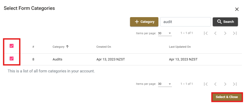Click the Select Form Categories title
The height and width of the screenshot is (103, 246).
[29, 8]
